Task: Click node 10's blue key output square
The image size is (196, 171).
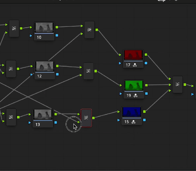Action: [x=57, y=35]
